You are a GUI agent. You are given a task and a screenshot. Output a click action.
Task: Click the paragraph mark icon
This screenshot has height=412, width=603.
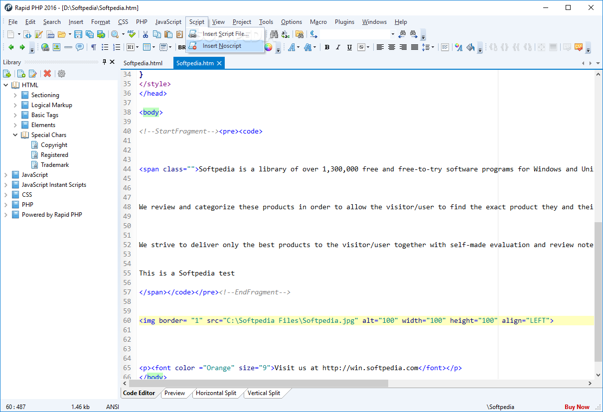[94, 47]
